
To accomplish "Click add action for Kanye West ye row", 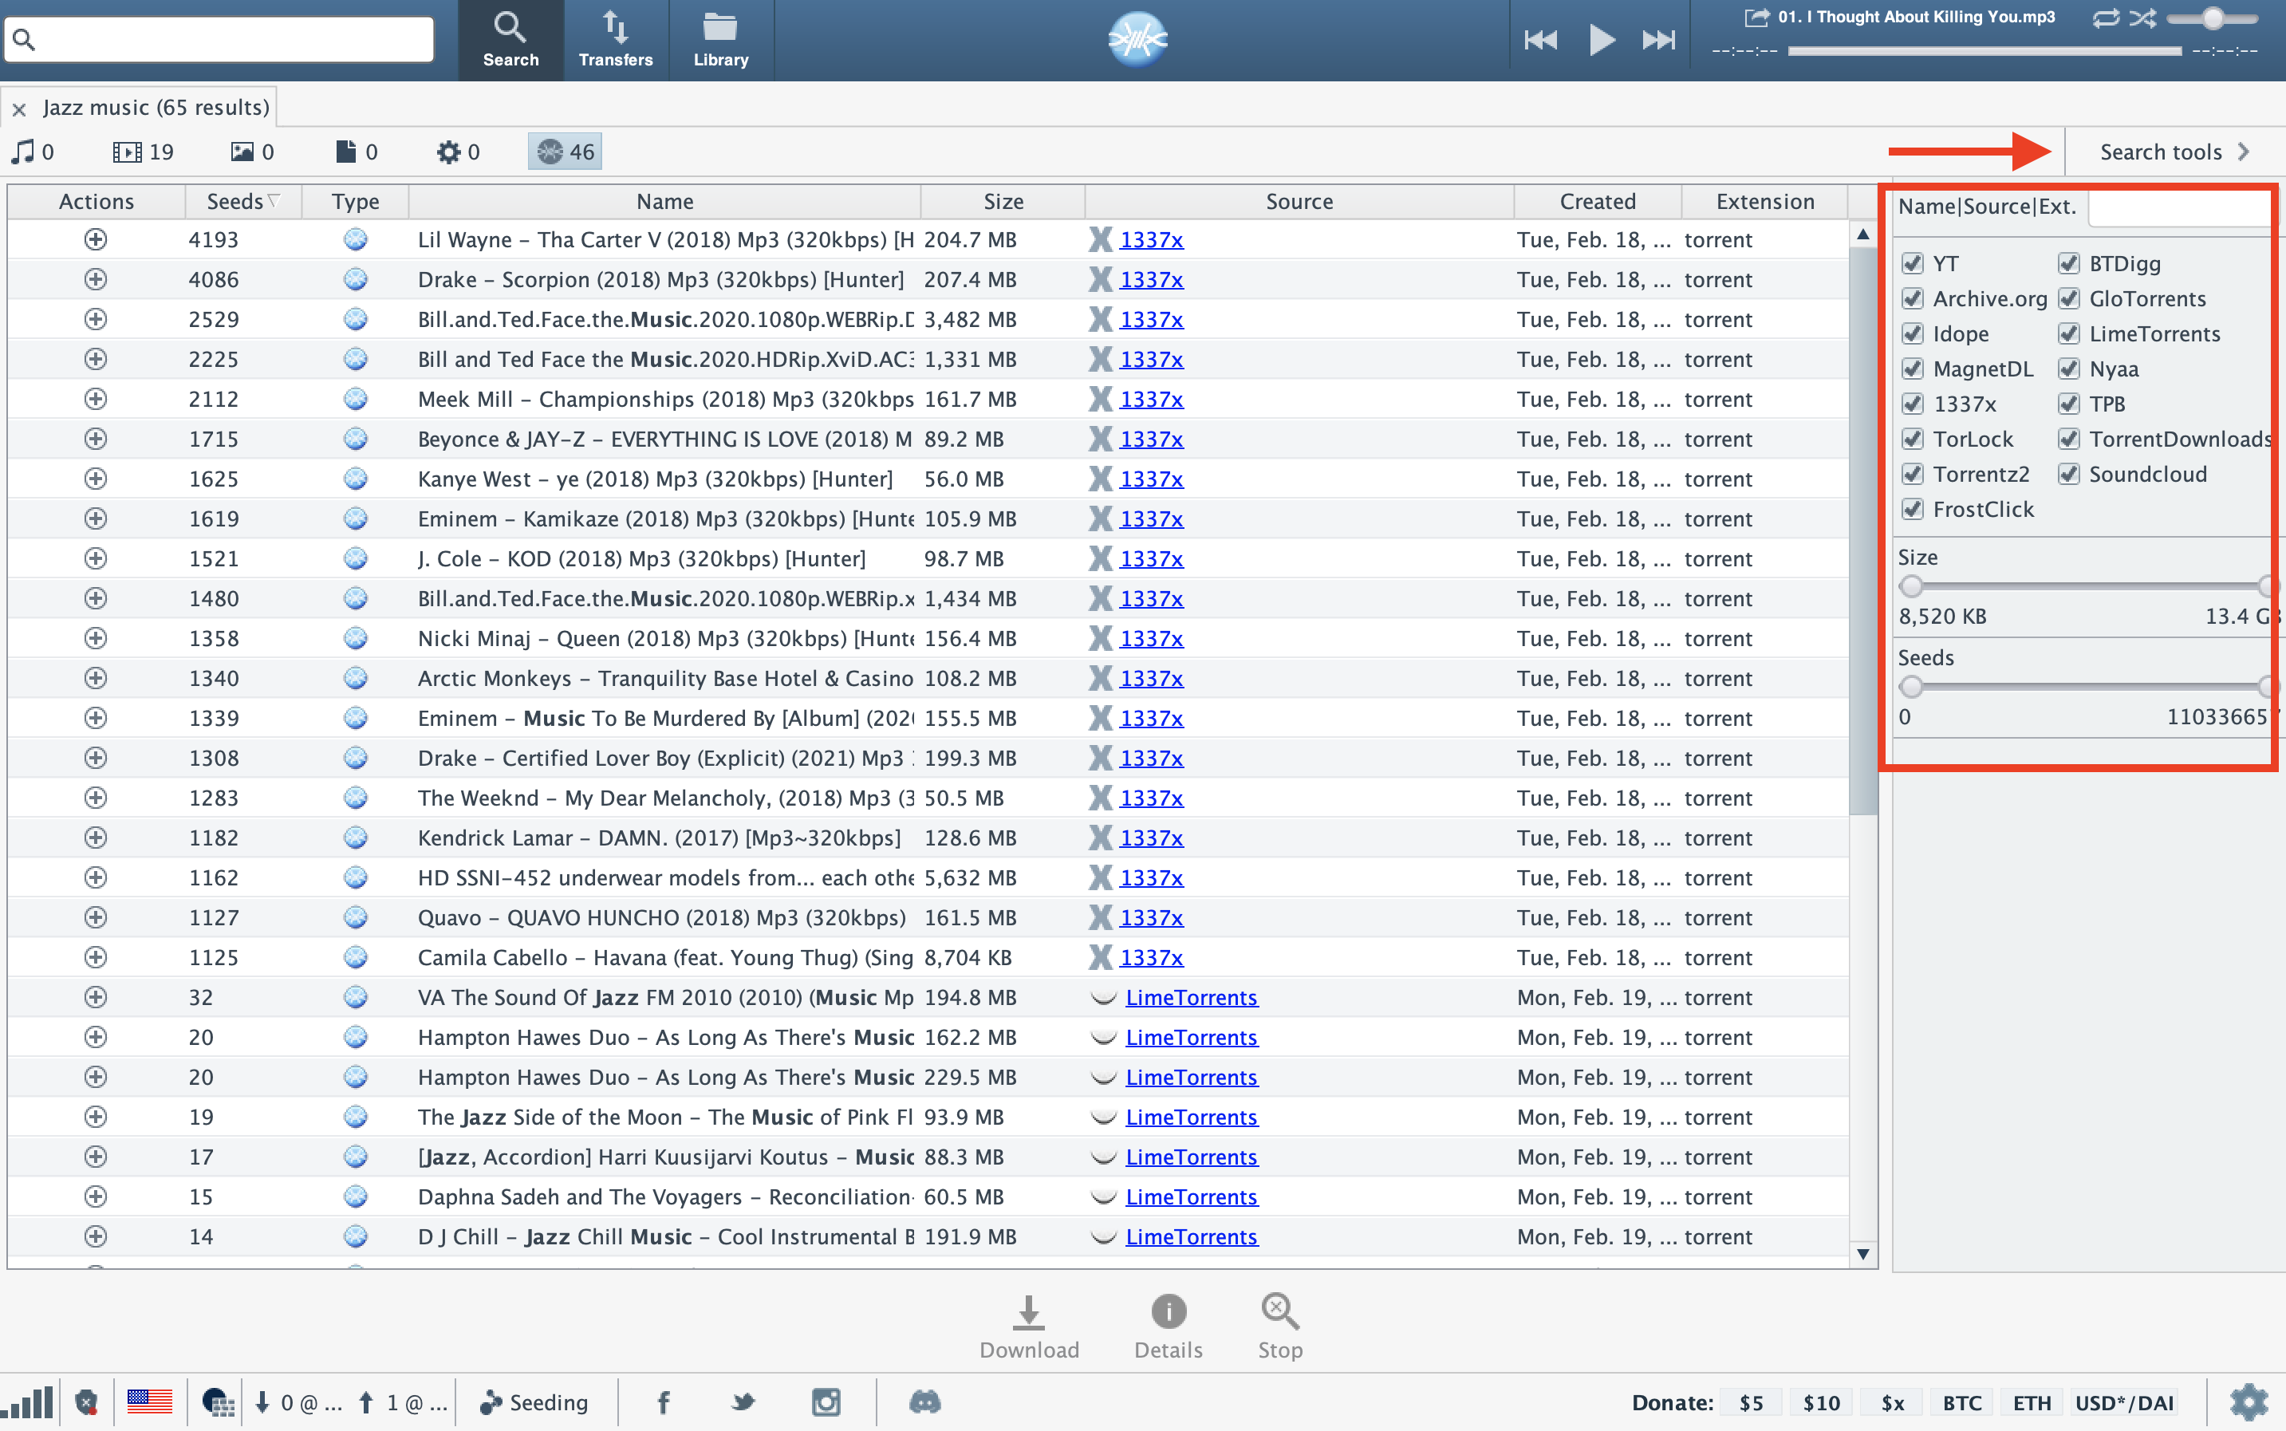I will [96, 479].
